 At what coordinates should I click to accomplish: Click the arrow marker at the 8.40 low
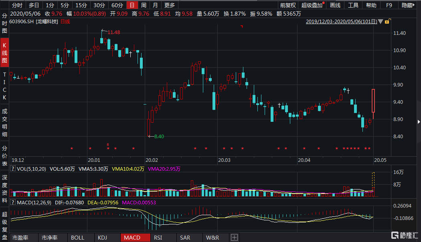coord(151,136)
